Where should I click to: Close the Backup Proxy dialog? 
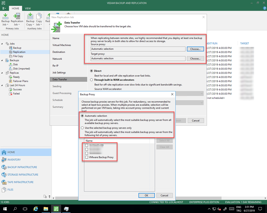(x=172, y=94)
